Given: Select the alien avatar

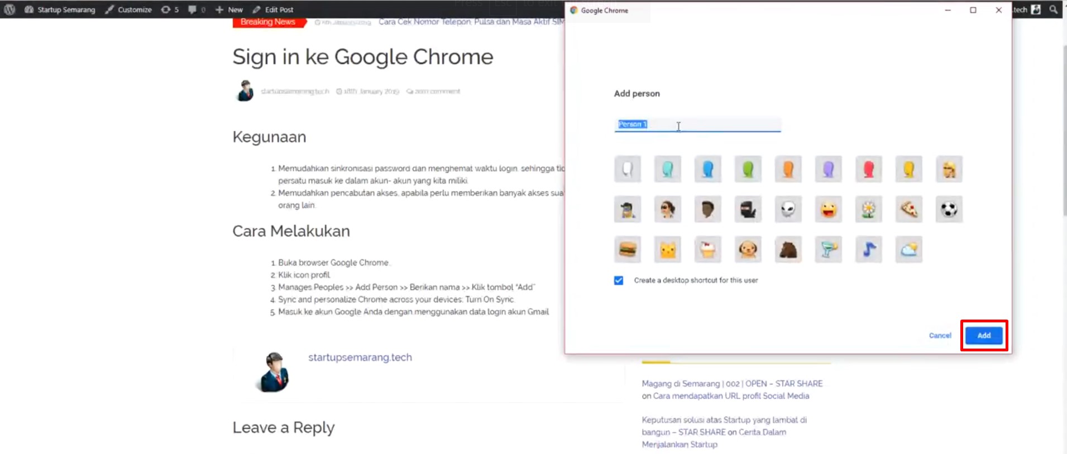Looking at the screenshot, I should click(788, 209).
